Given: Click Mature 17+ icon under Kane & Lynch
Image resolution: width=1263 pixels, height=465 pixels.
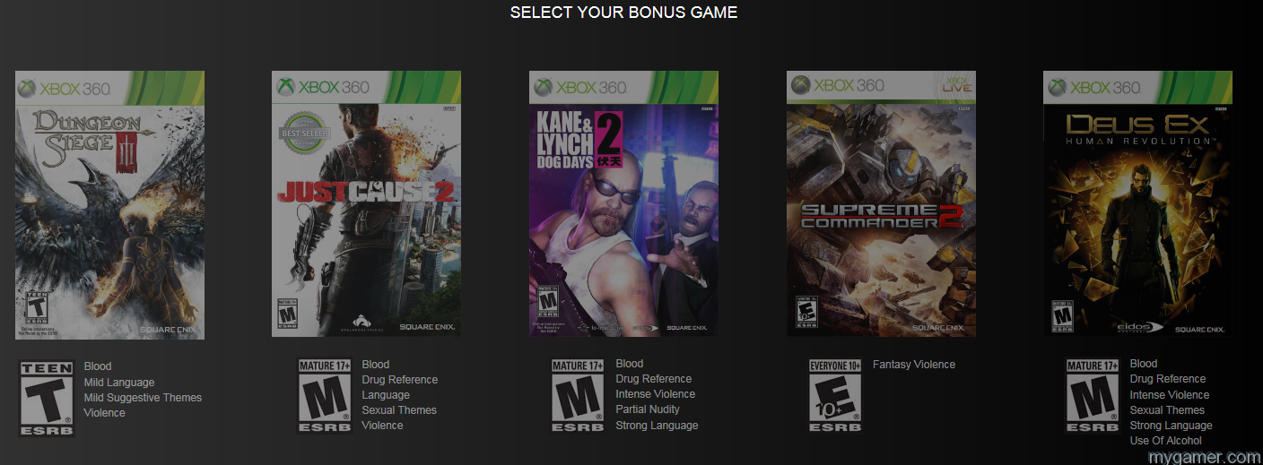Looking at the screenshot, I should (578, 395).
